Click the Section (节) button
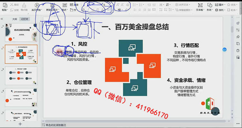This screenshot has width=242, height=128. (x=73, y=10)
